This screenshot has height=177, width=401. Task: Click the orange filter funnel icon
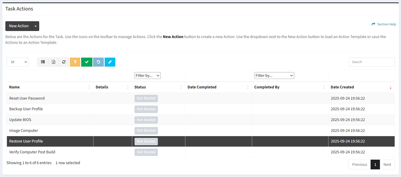(75, 62)
